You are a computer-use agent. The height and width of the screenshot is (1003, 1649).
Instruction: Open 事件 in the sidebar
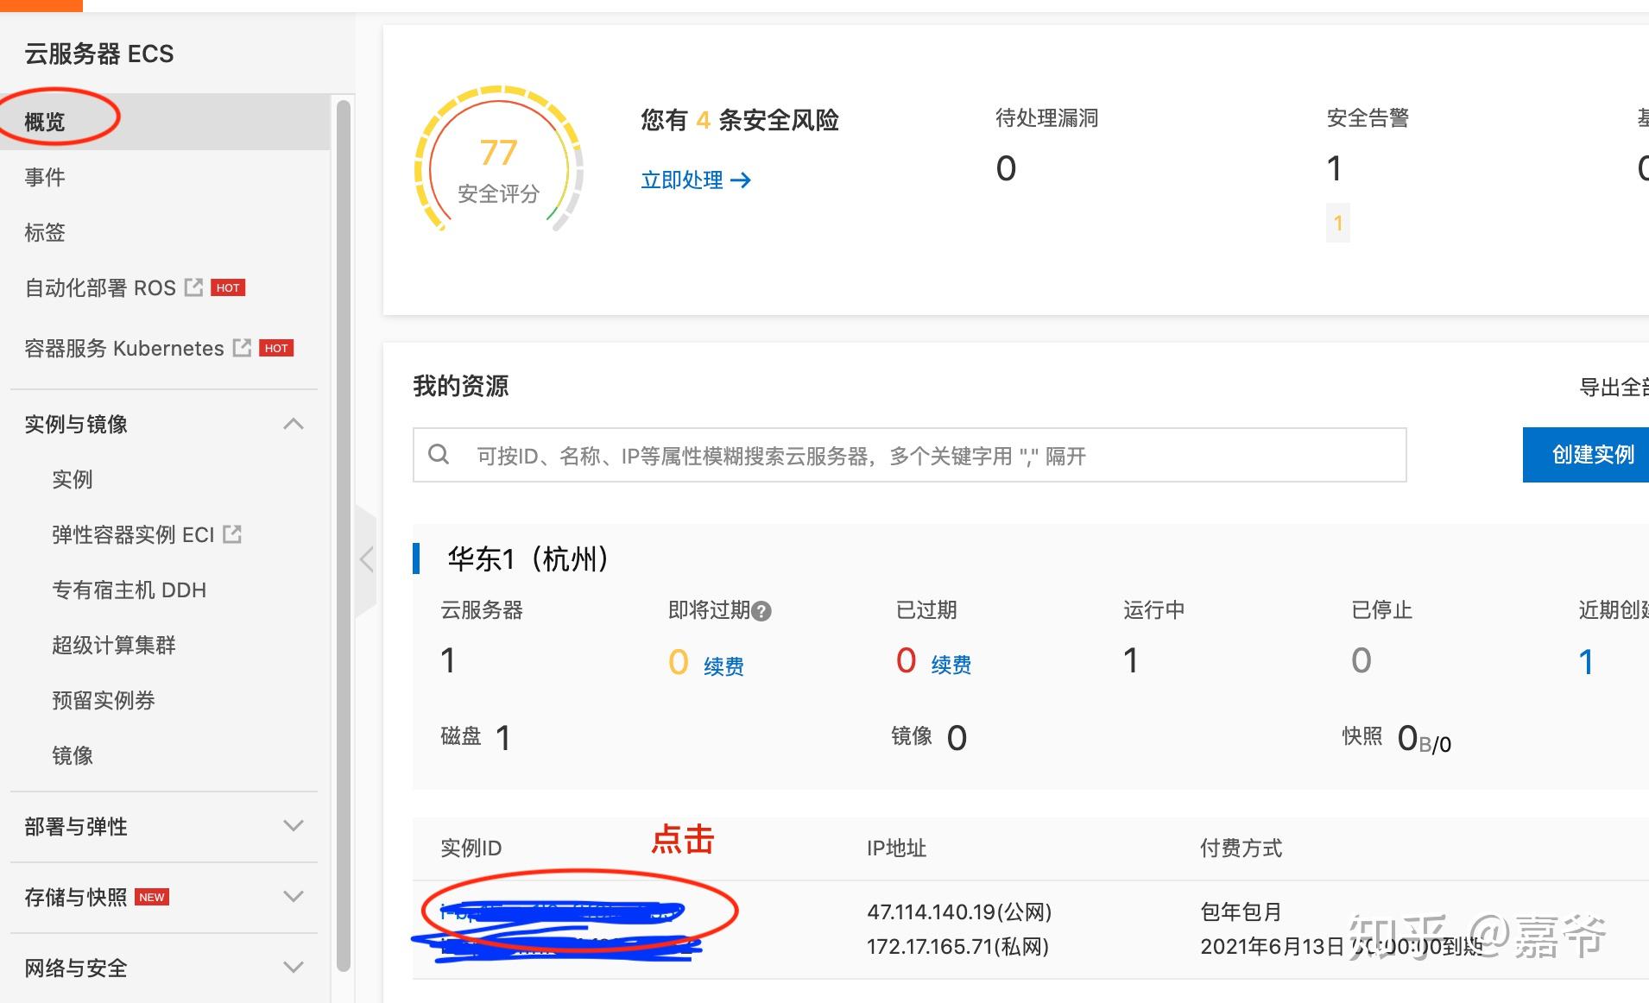click(x=45, y=177)
